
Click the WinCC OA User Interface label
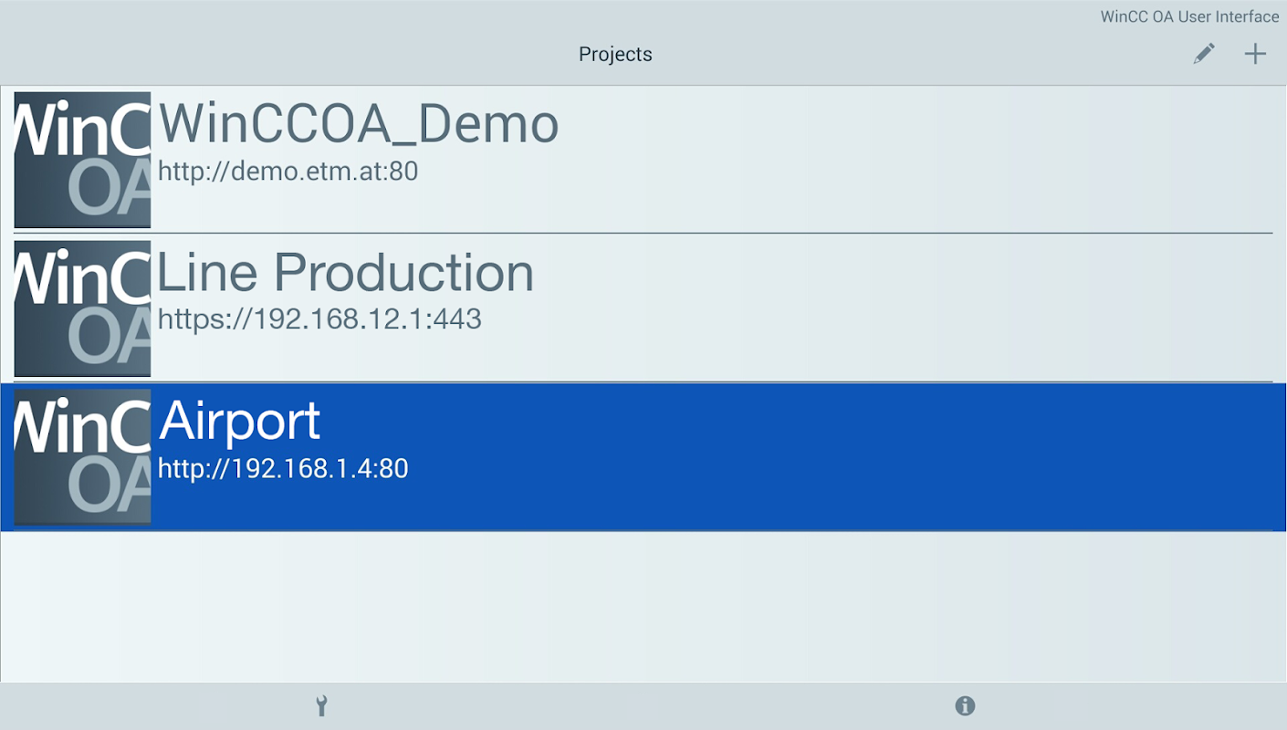point(1189,16)
